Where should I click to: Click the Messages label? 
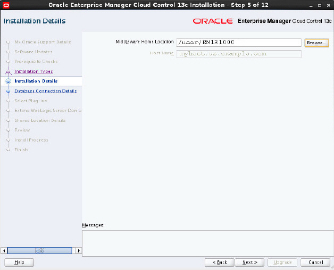[93, 225]
